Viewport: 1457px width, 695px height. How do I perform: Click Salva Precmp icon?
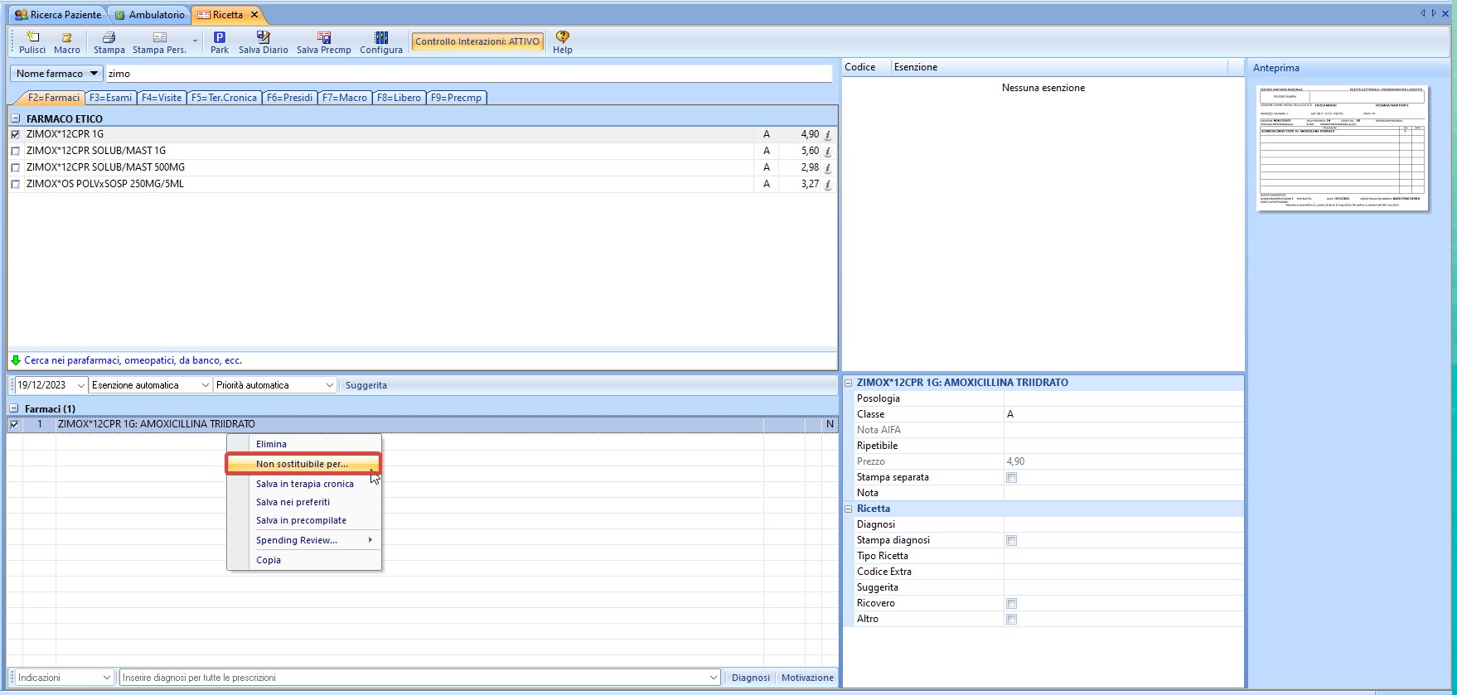tap(324, 42)
